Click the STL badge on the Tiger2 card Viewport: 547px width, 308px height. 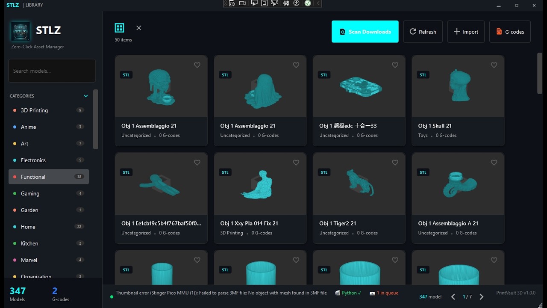(324, 172)
